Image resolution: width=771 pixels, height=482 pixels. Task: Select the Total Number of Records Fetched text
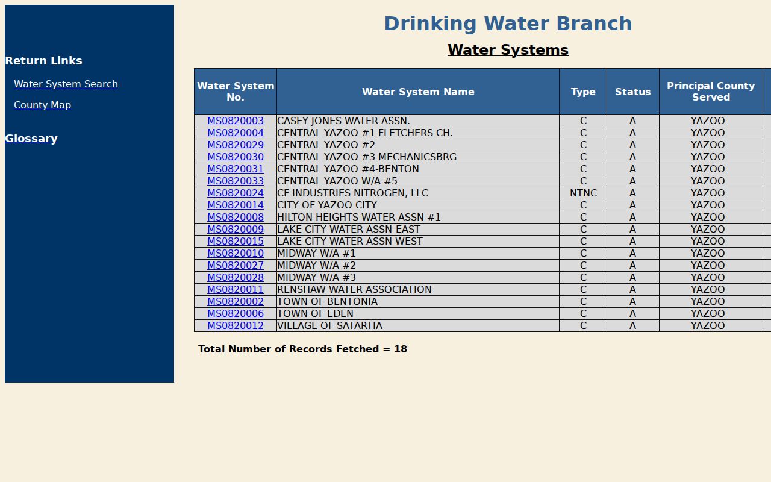(x=302, y=349)
